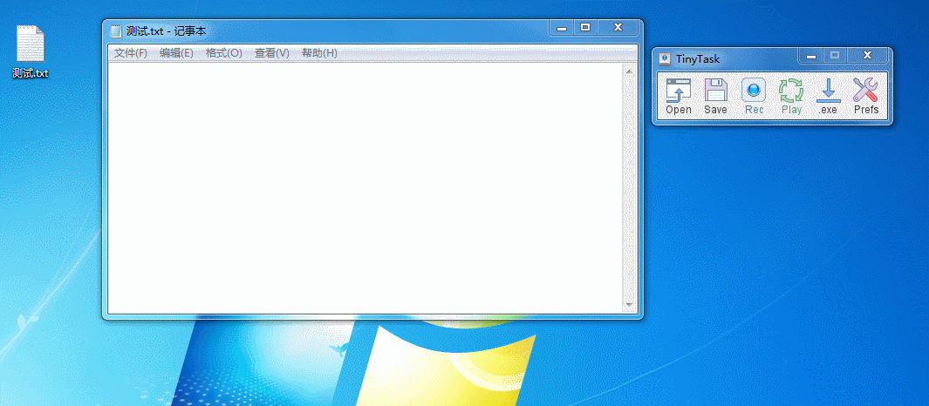Open a recording with TinyTask Open icon

point(679,97)
